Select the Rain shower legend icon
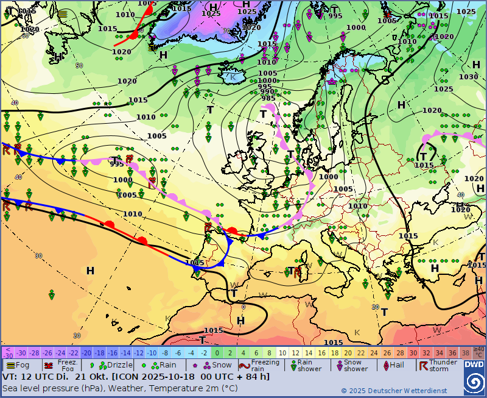 pyautogui.click(x=293, y=366)
